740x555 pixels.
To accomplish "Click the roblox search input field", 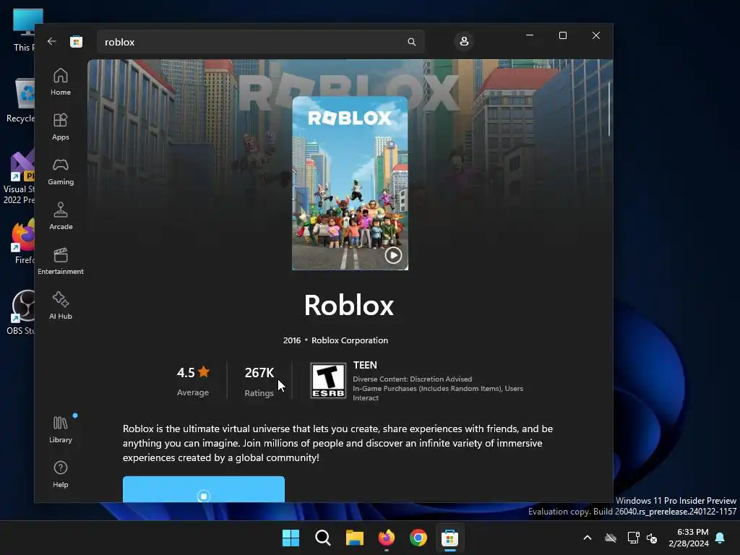I will [260, 42].
